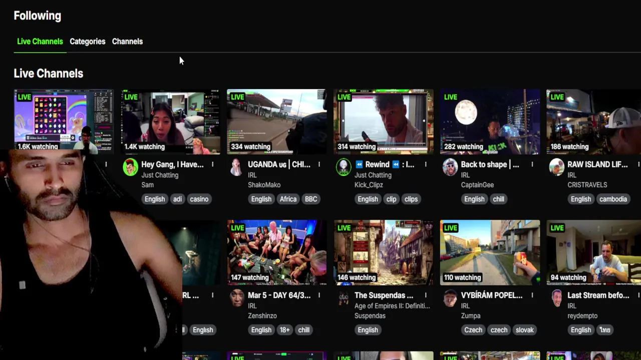Select the slovak tag

click(525, 330)
